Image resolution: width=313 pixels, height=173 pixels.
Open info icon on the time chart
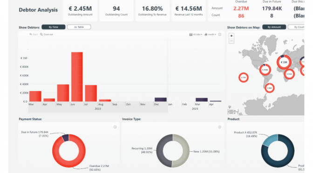(x=219, y=34)
